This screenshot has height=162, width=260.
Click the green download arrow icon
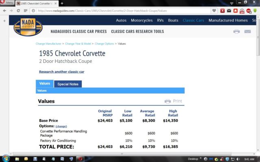255,11
